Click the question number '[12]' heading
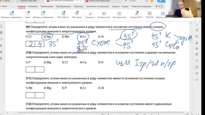Viewport: 205px width, 115px height. pos(29,104)
